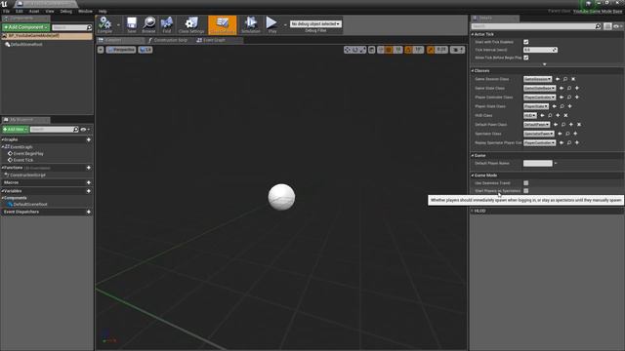
Task: Add a new graph with Graphs plus
Action: (x=89, y=139)
